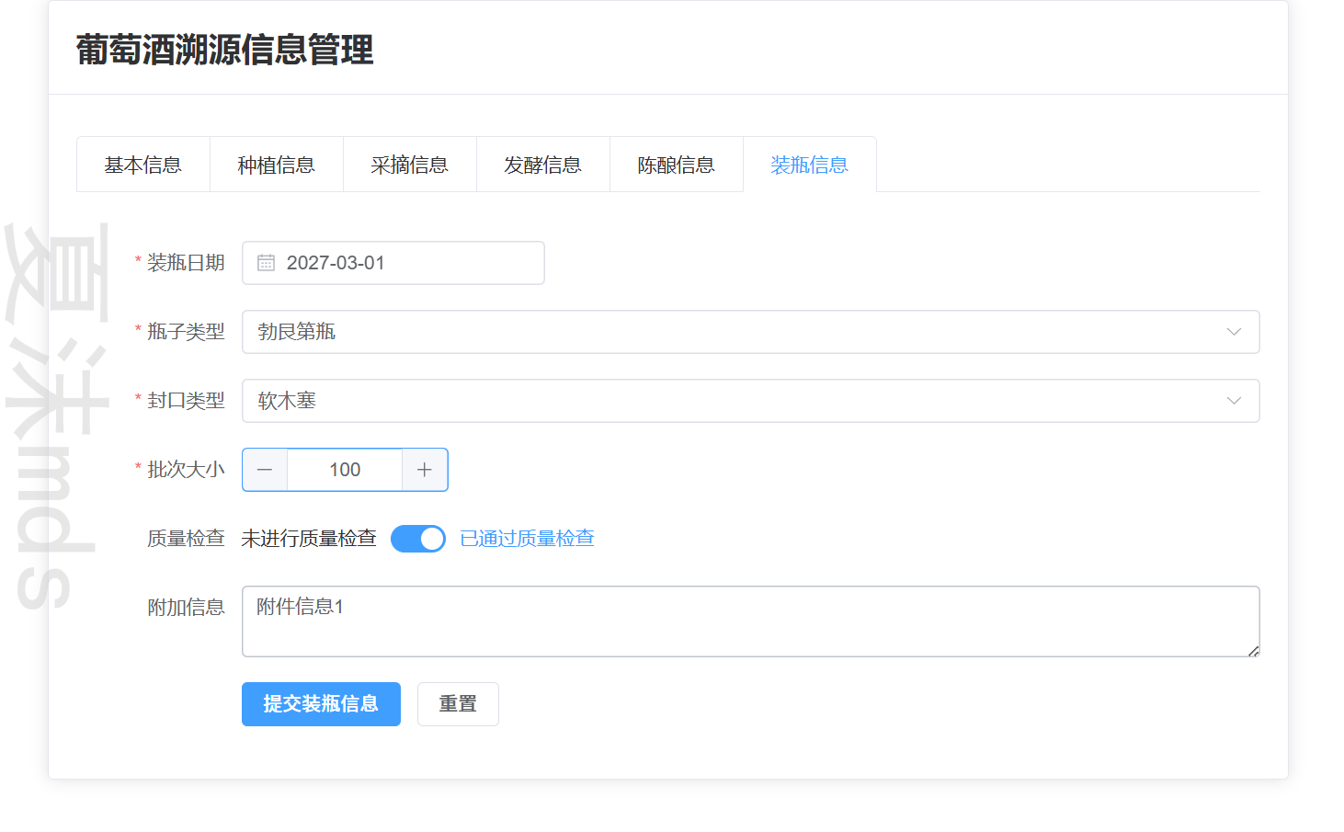Decrease 批次大小 with the minus button

[x=265, y=470]
